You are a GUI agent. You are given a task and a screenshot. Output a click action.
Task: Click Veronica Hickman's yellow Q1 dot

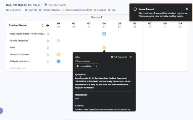58,54
